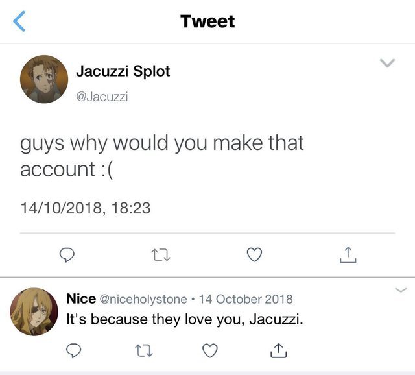This screenshot has height=375, width=415.
Task: Open the @Jacuzzi handle
Action: click(x=102, y=97)
